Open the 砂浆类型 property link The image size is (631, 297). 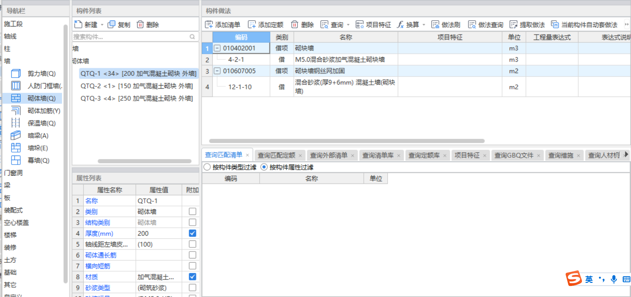click(x=98, y=288)
